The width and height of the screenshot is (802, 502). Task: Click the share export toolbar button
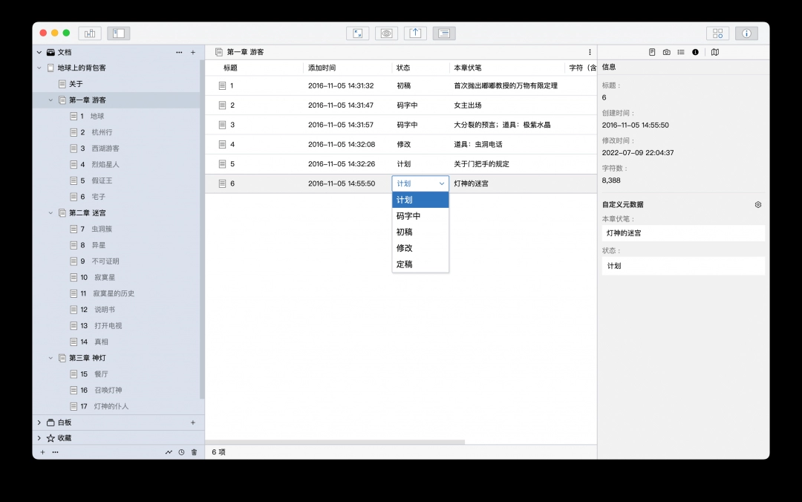(414, 33)
